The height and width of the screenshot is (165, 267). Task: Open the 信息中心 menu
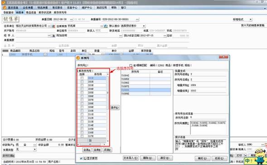pyautogui.click(x=72, y=8)
